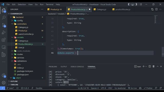Open the Accounts menu icon
Screen dimensions: 164x92
[x=4, y=75]
